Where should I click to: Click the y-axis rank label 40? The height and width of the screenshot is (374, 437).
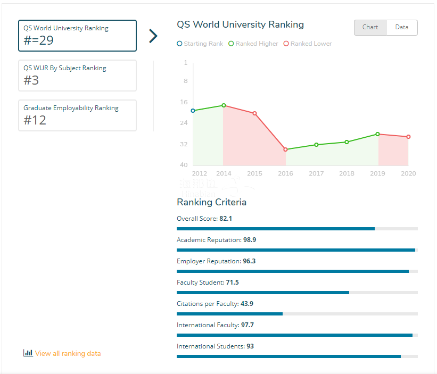[184, 165]
